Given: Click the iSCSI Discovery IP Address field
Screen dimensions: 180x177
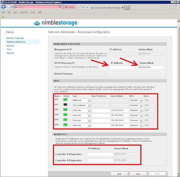Looking at the screenshot, I should (122, 67).
